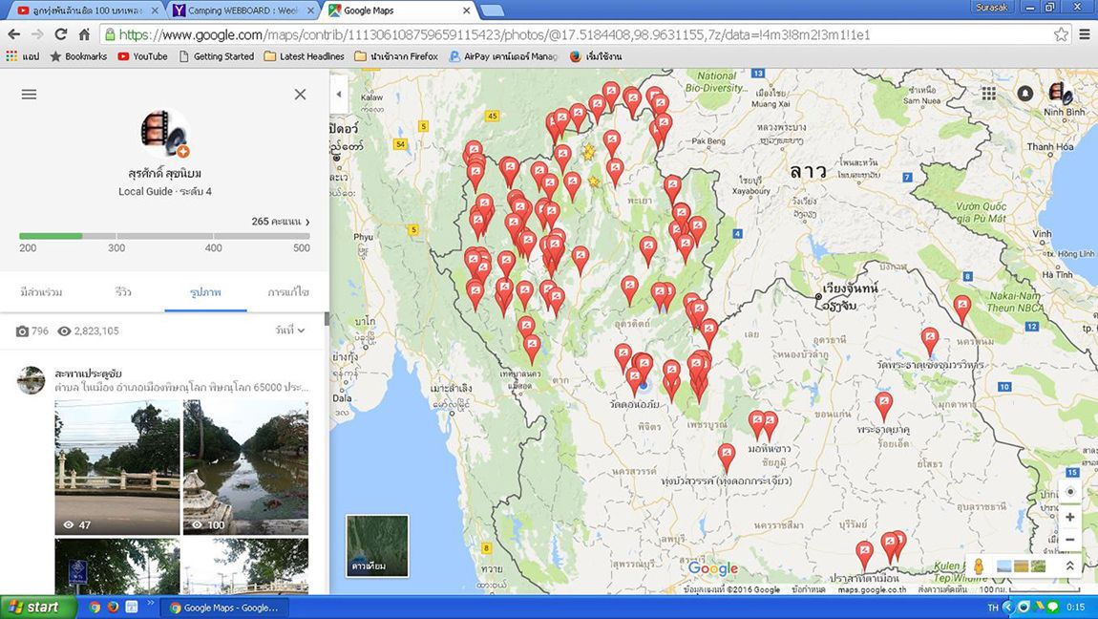Image resolution: width=1098 pixels, height=619 pixels.
Task: Open Google apps grid
Action: [989, 94]
